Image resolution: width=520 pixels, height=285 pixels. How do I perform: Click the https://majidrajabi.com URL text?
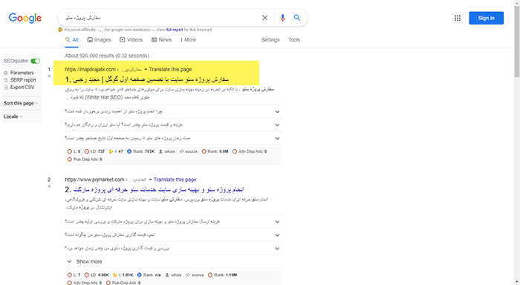coord(90,70)
